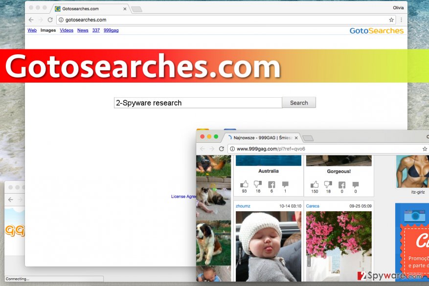Click the GotoSearches logo
Image resolution: width=429 pixels, height=286 pixels.
pyautogui.click(x=377, y=31)
